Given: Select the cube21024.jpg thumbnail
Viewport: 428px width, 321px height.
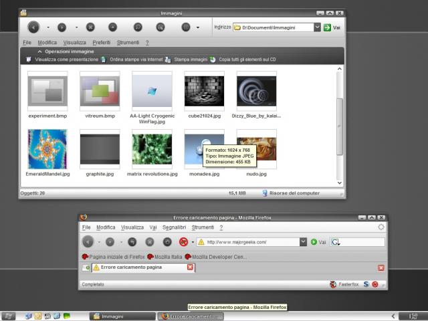Looking at the screenshot, I should [x=204, y=91].
